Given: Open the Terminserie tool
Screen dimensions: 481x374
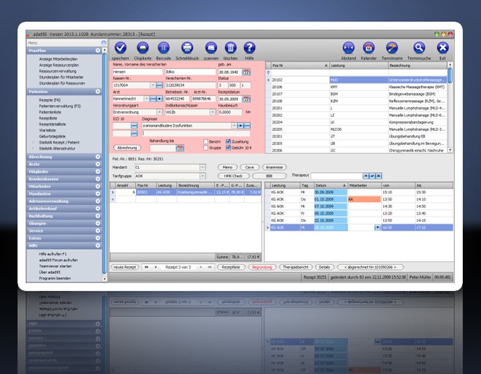Looking at the screenshot, I should click(x=393, y=48).
